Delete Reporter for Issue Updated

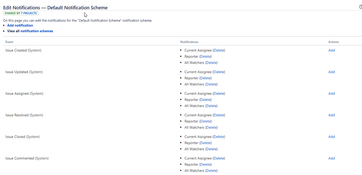click(205, 78)
